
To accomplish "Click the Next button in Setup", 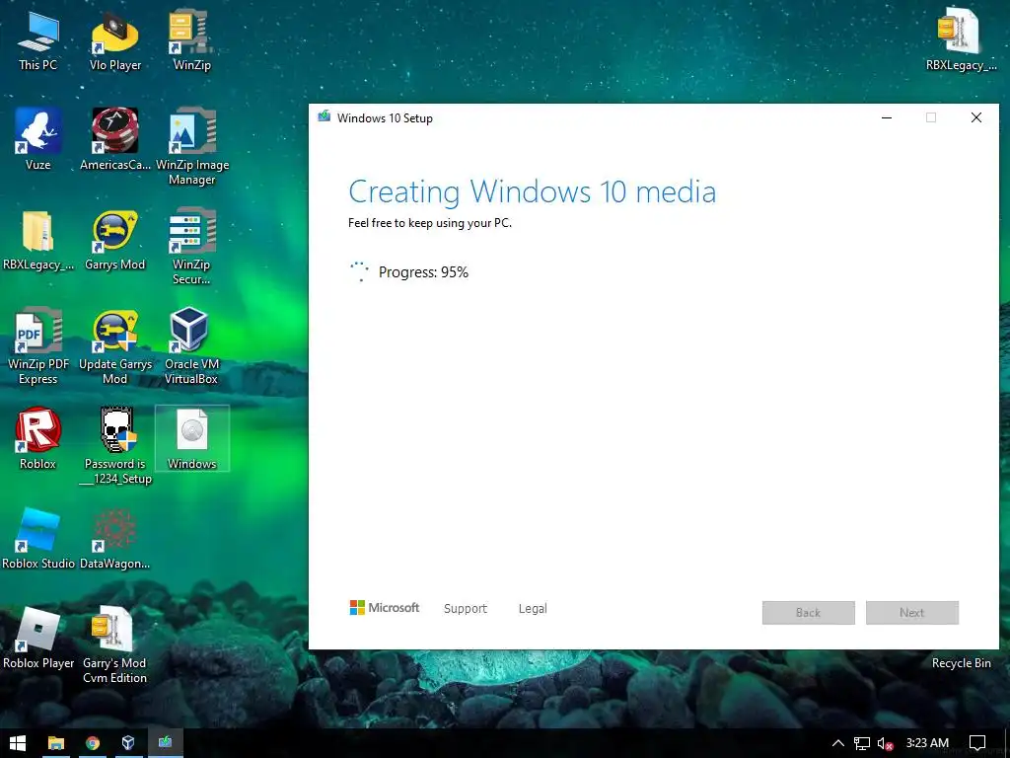I will [912, 612].
